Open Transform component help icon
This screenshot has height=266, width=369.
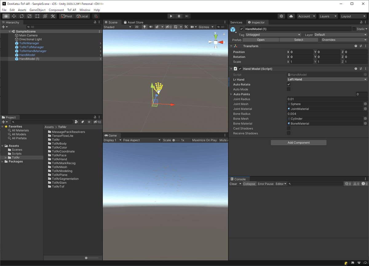point(356,46)
